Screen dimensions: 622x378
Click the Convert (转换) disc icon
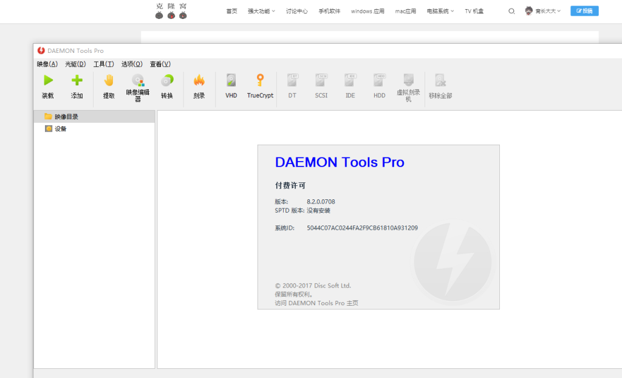(x=167, y=81)
